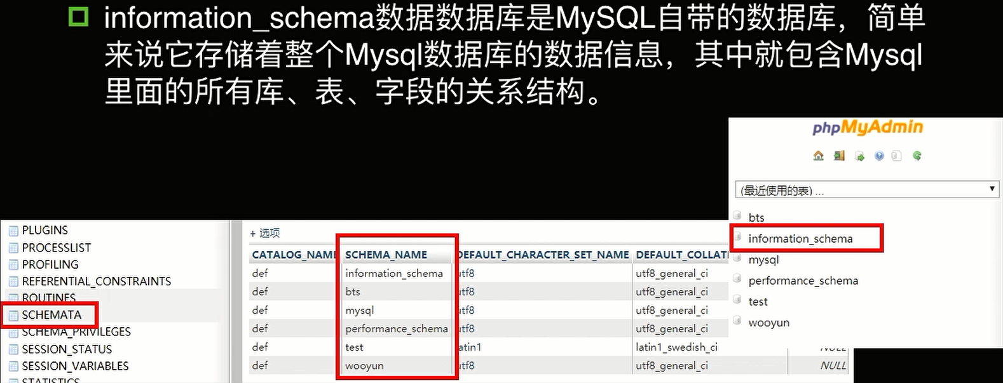Open the SESSION_VARIABLES table

point(75,366)
